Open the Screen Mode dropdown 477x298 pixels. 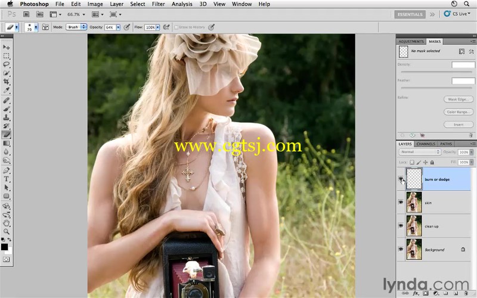pyautogui.click(x=115, y=14)
